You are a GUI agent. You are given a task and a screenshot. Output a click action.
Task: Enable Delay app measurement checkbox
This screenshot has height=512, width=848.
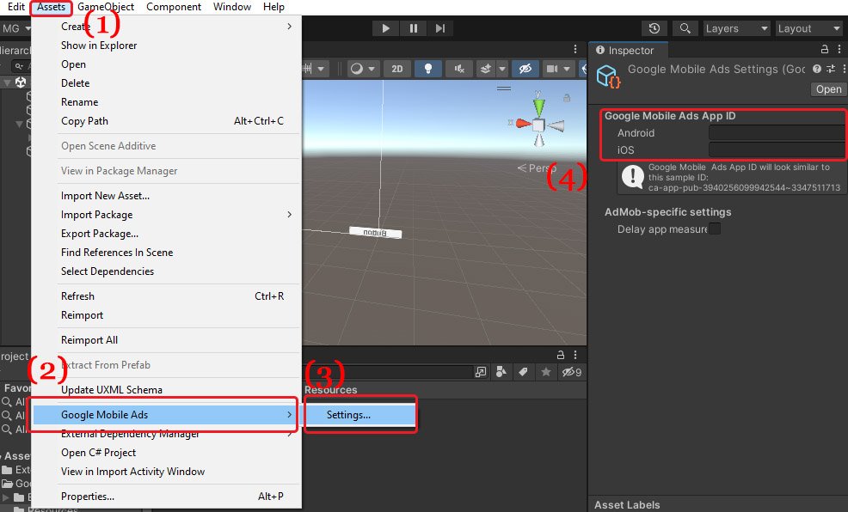715,229
